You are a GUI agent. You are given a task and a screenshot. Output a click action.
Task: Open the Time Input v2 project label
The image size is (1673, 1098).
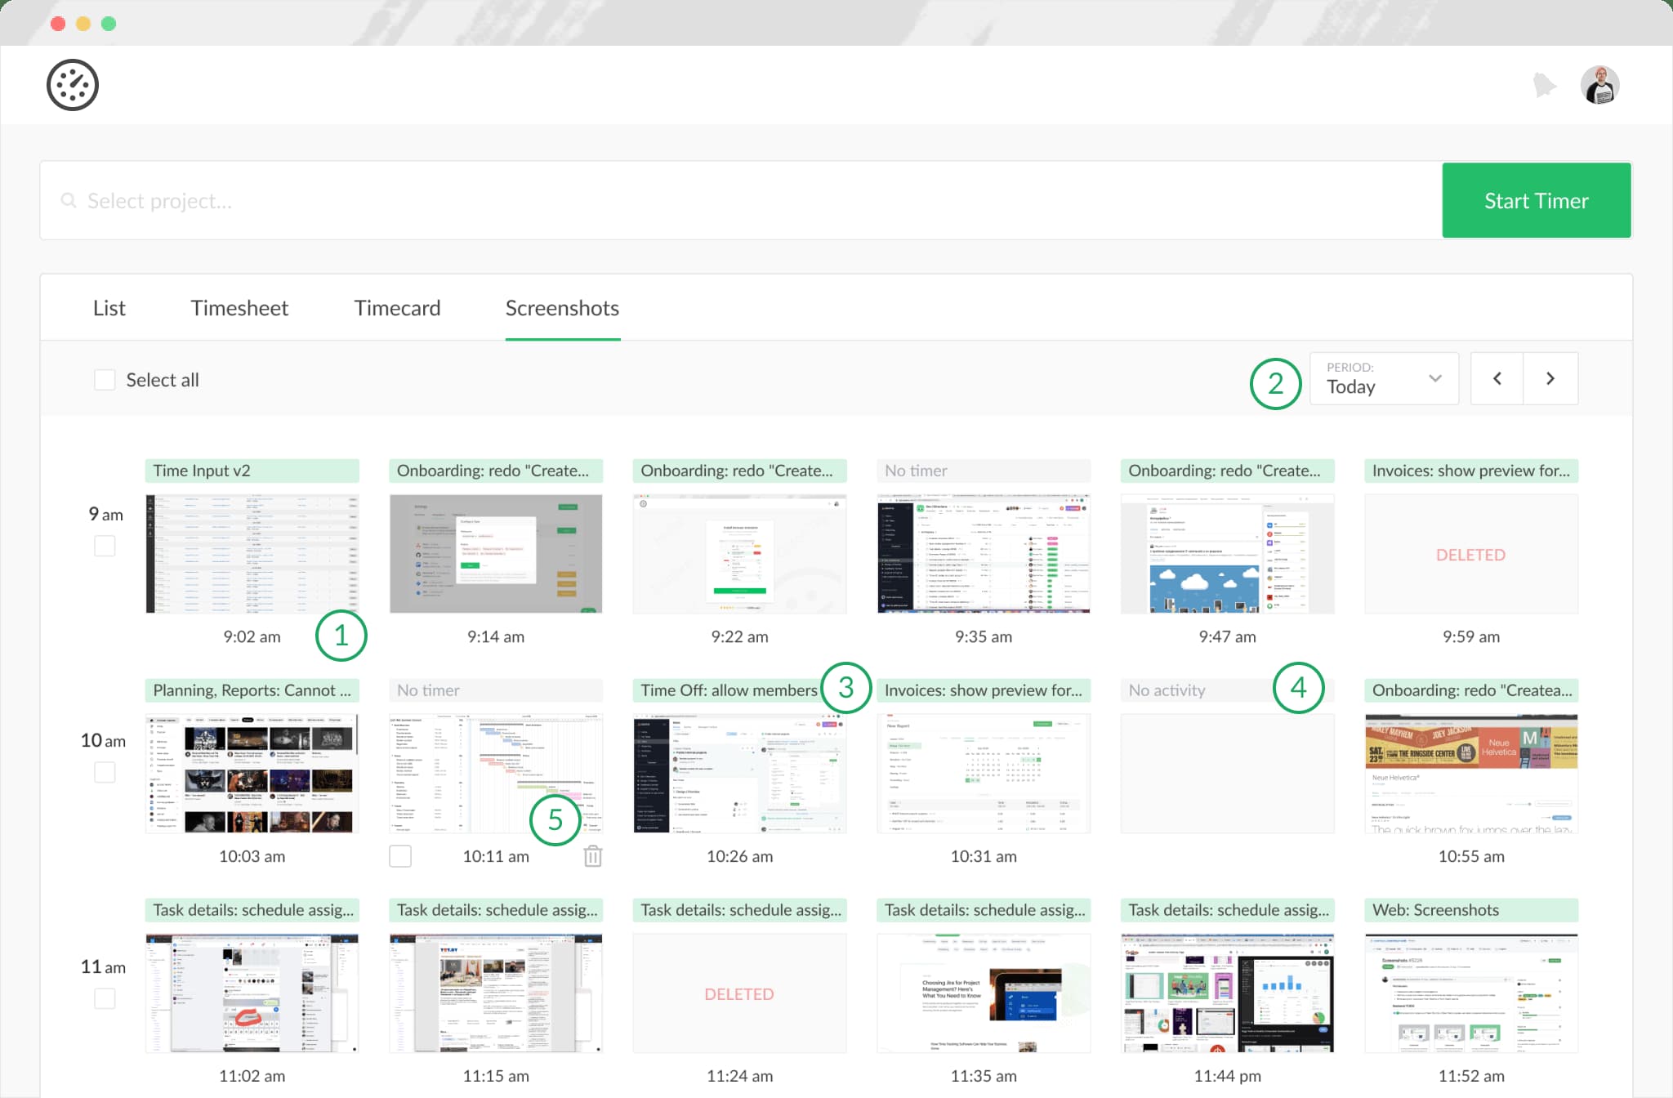[x=252, y=471]
